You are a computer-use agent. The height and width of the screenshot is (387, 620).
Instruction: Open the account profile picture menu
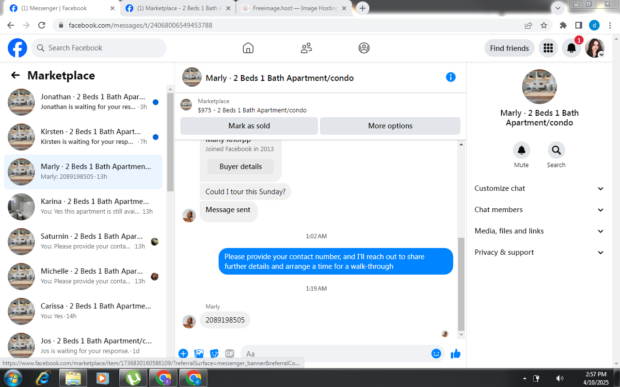(595, 48)
